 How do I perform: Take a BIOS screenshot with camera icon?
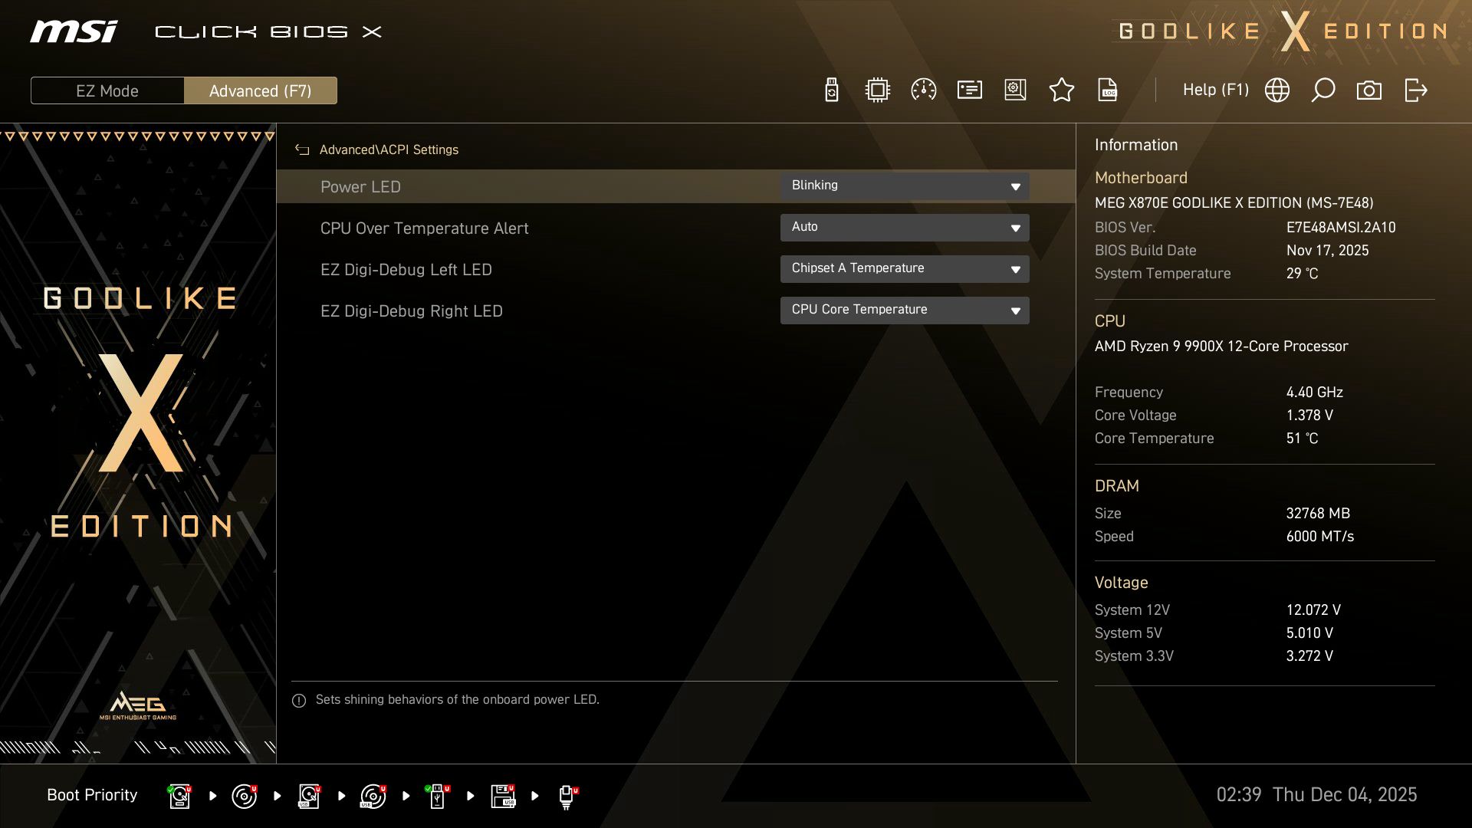(1370, 90)
